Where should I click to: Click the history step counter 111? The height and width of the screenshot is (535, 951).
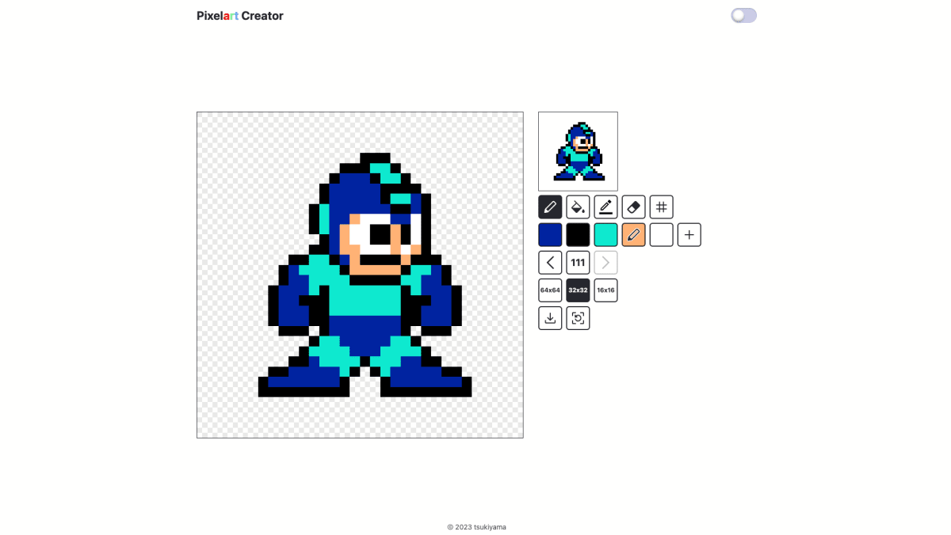point(578,263)
